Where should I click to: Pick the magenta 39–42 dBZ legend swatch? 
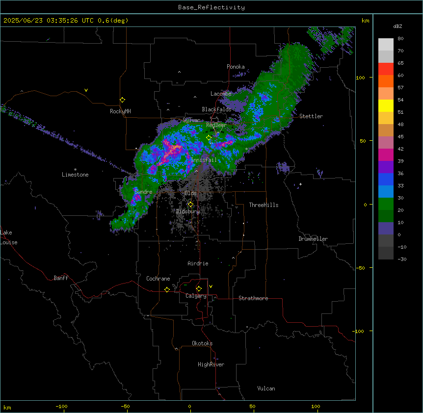(386, 155)
